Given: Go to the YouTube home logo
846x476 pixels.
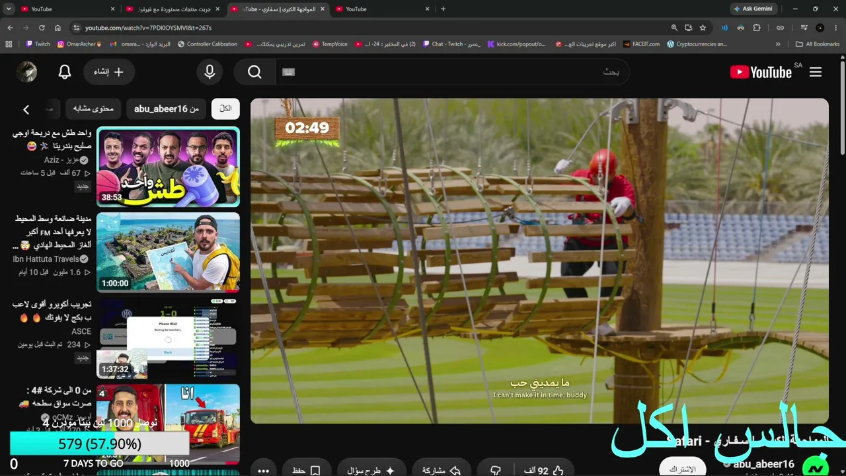Looking at the screenshot, I should tap(761, 72).
